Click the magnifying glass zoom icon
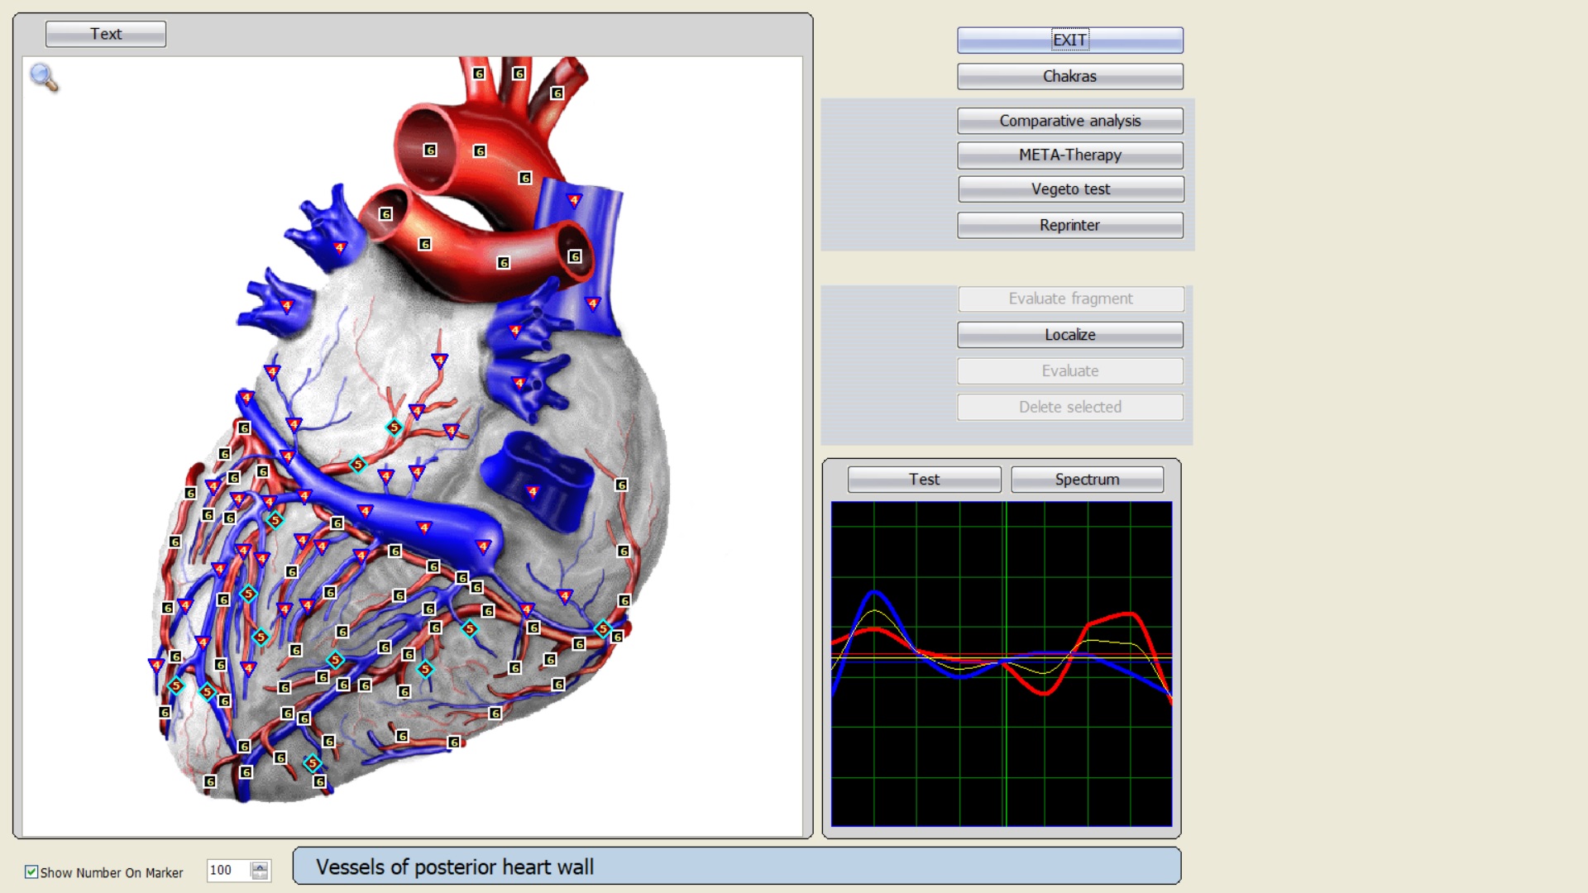 [44, 78]
